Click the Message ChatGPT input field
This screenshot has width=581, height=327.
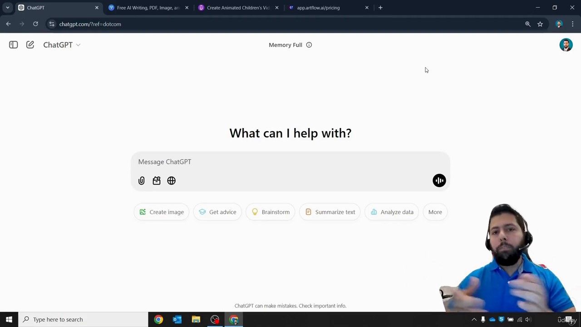pos(290,162)
